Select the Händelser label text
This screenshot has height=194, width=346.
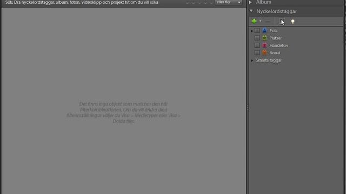click(279, 45)
